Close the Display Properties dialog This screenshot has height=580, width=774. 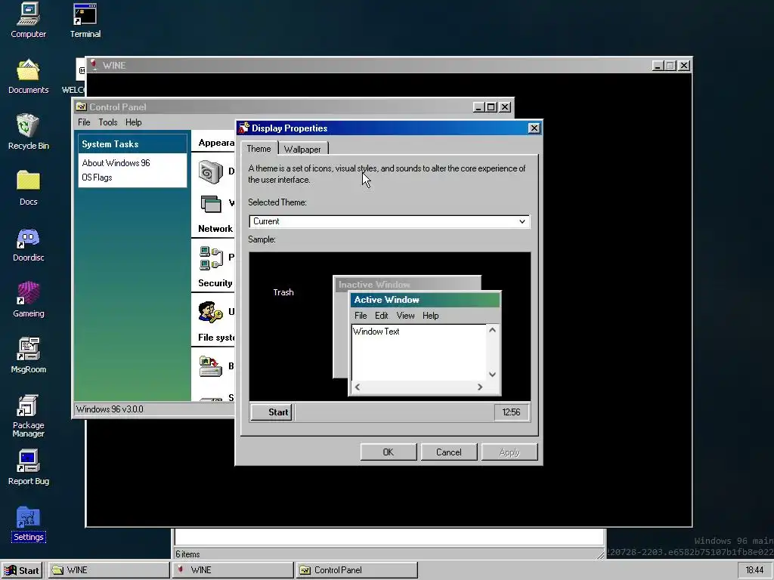[534, 128]
